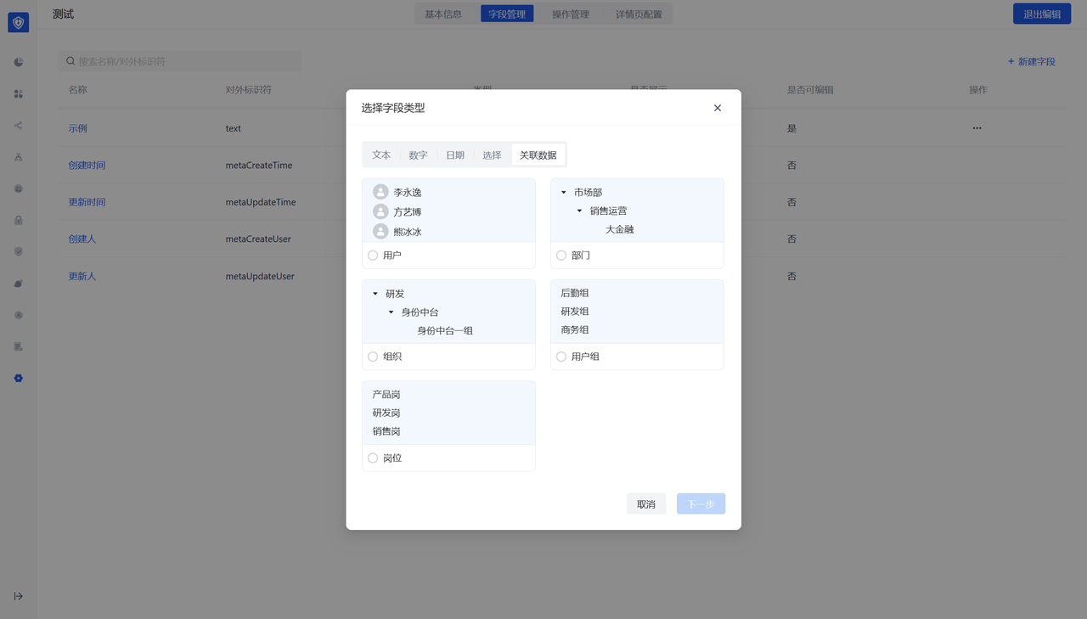Switch to the 文本 field type tab

pos(381,155)
